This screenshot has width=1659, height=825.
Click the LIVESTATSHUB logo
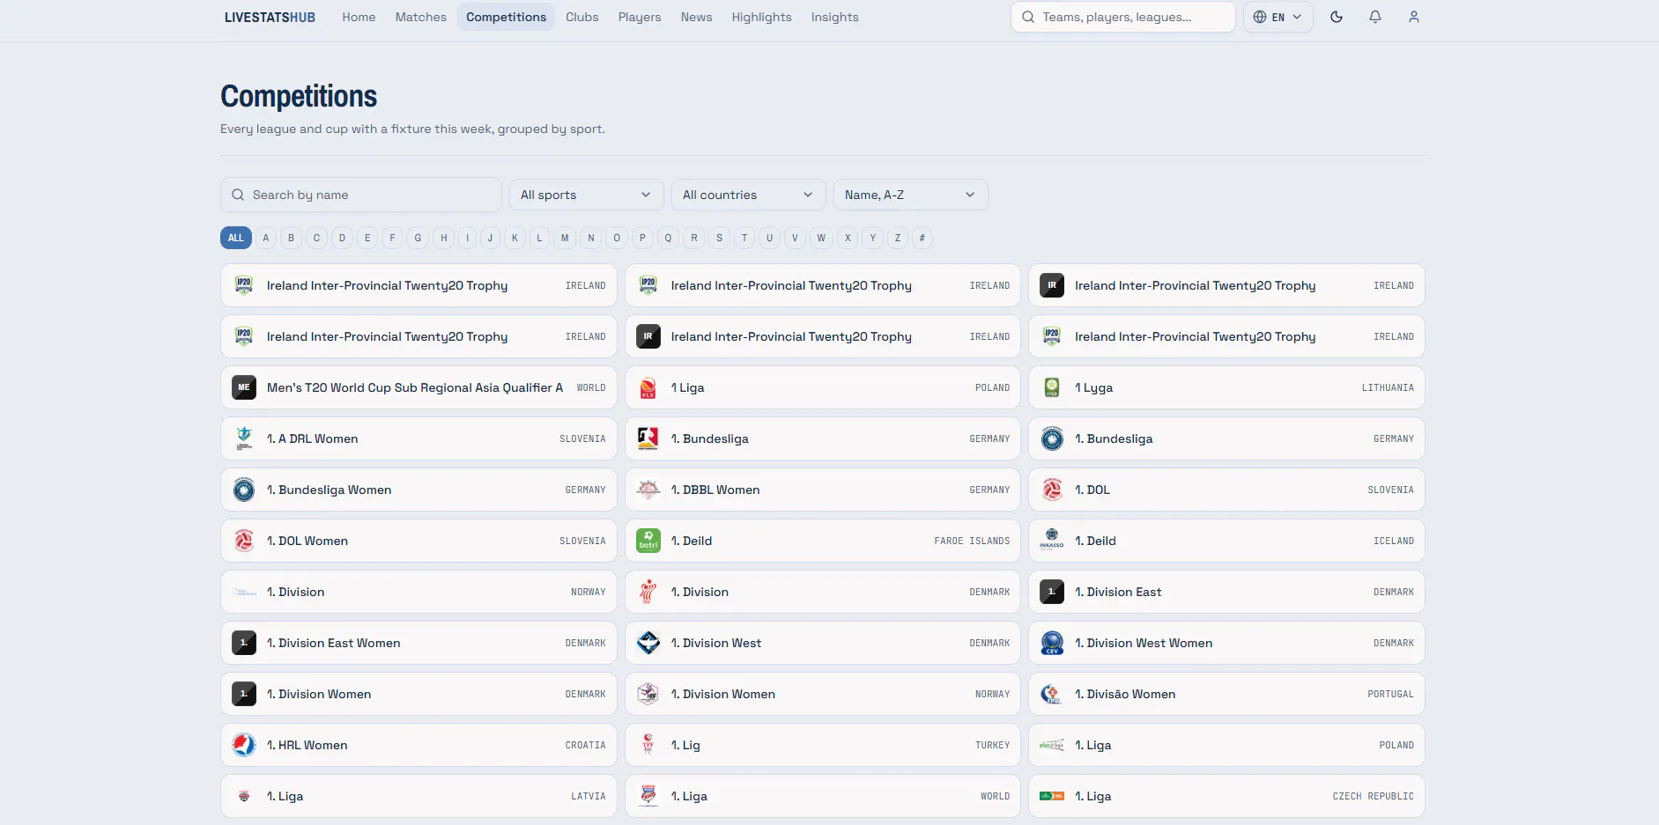click(270, 17)
